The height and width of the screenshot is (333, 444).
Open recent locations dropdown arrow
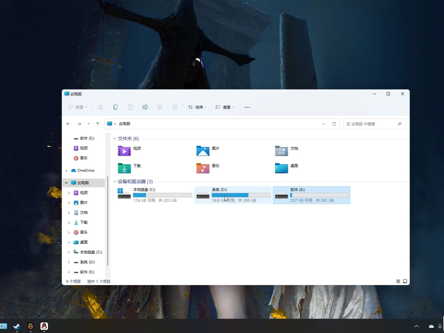(x=89, y=124)
